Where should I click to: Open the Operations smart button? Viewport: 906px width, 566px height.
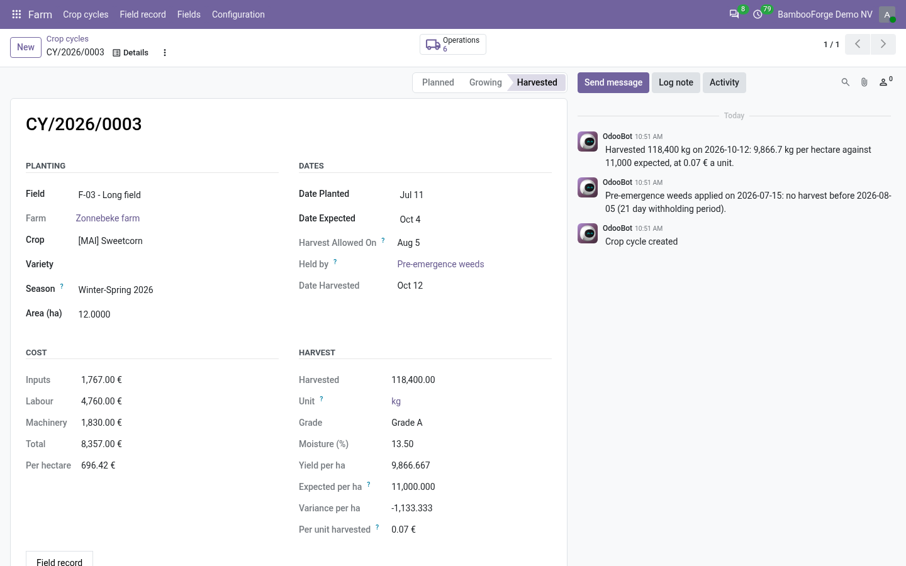[x=453, y=45]
